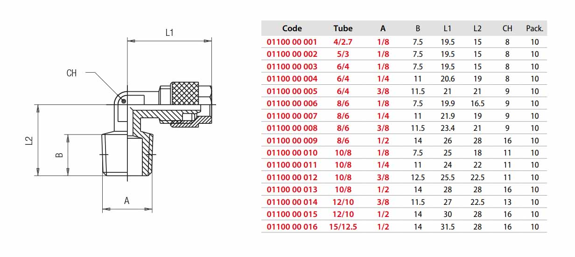Click the CH column header

point(507,28)
